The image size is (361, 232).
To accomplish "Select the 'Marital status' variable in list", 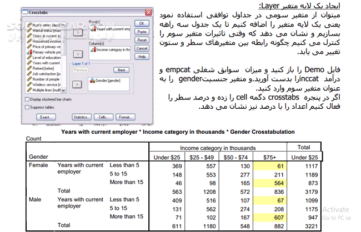I will tap(44, 31).
